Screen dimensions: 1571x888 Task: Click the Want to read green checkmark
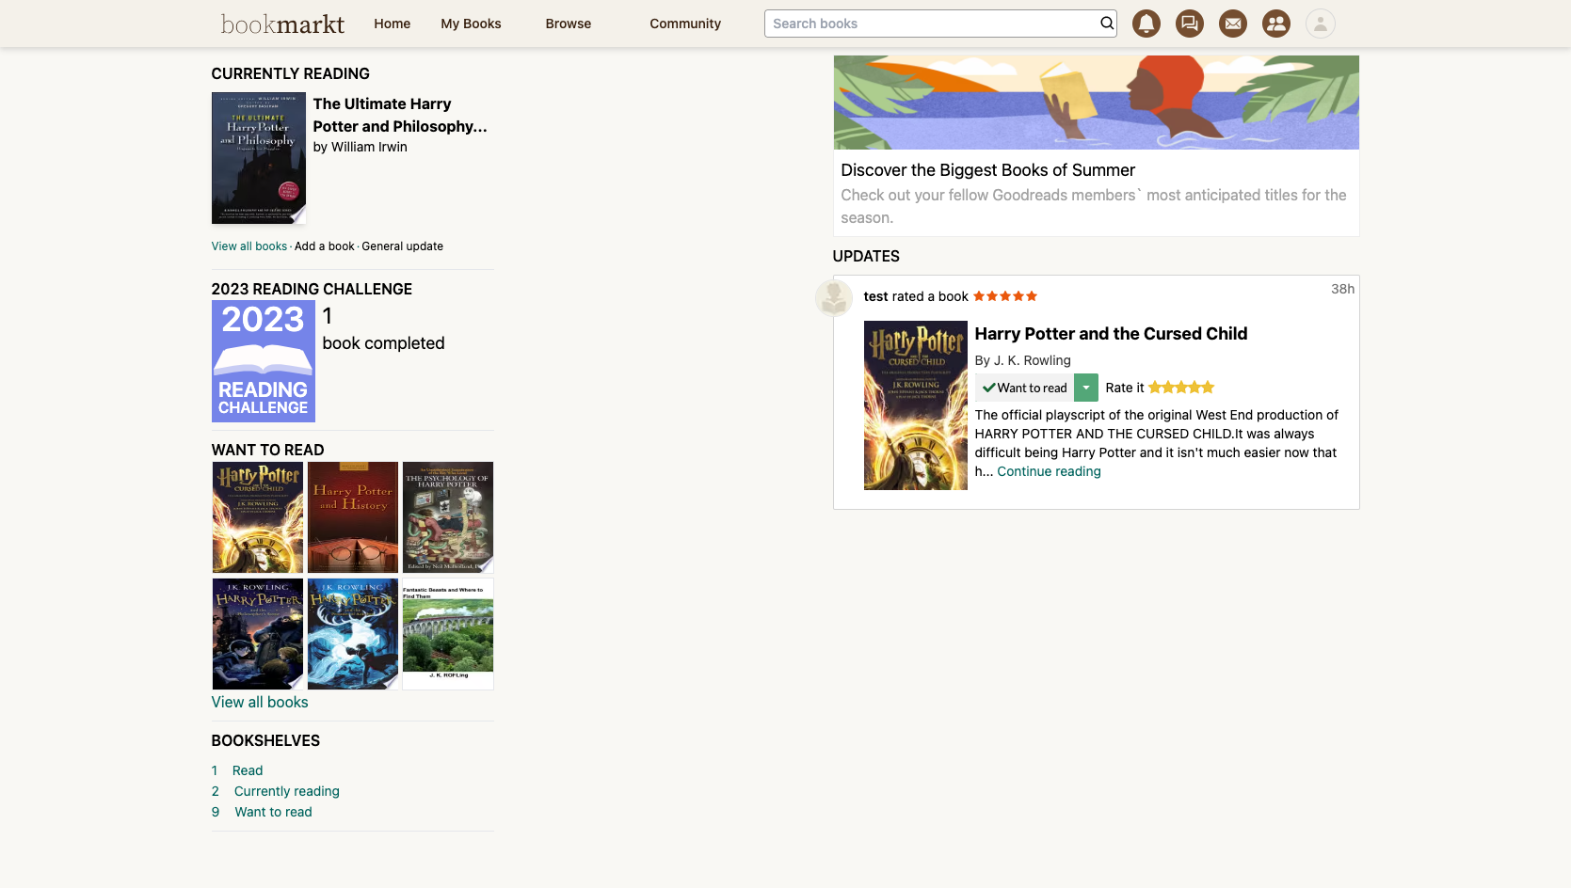988,388
